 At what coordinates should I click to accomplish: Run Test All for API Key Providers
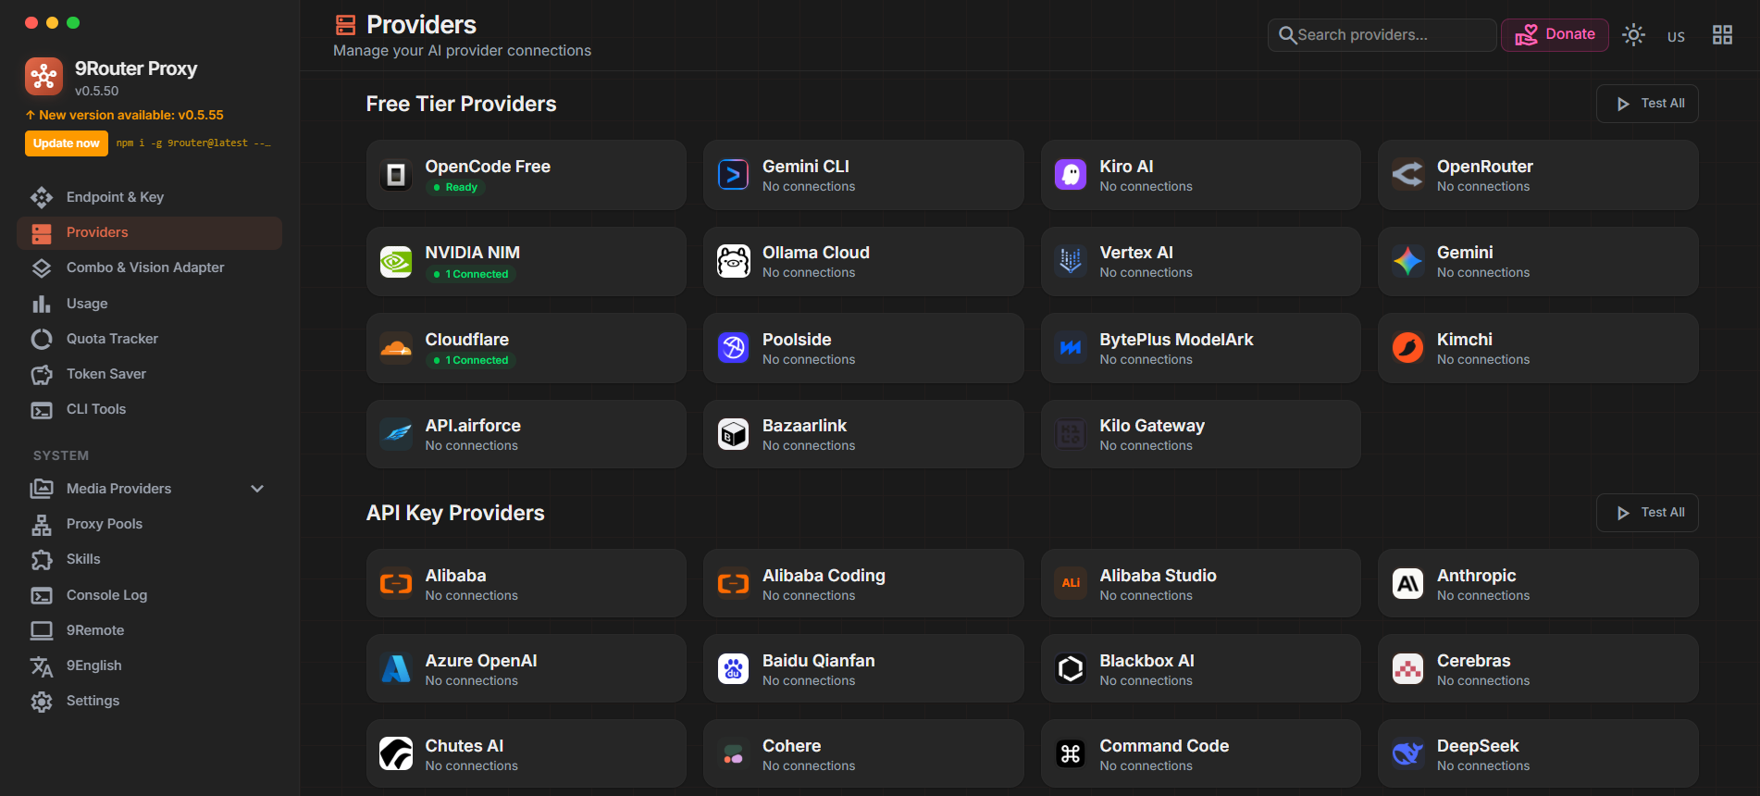[1647, 513]
